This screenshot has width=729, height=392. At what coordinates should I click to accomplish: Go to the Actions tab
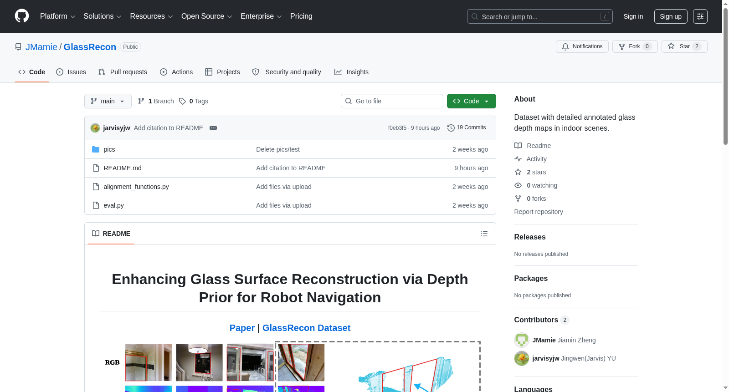176,72
